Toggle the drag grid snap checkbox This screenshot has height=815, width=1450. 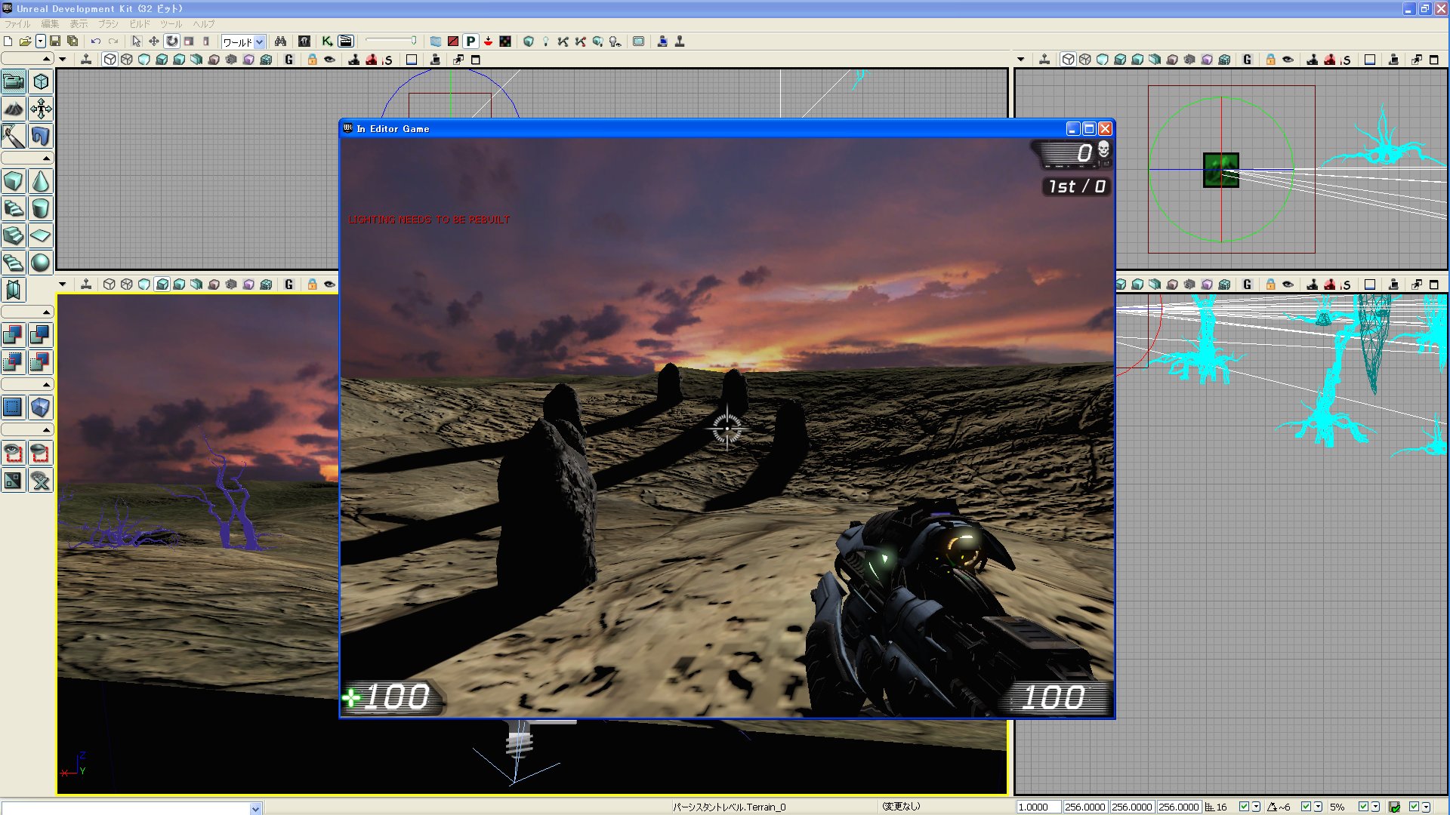pos(1244,807)
